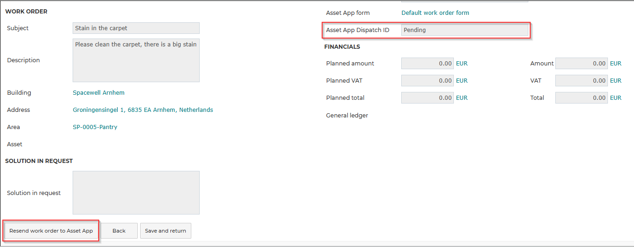The image size is (634, 247).
Task: Click the Address label
Action: tap(19, 110)
